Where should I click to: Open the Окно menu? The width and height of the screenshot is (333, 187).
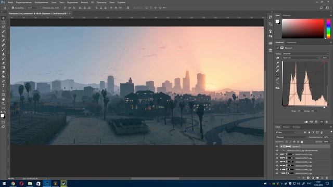112,2
